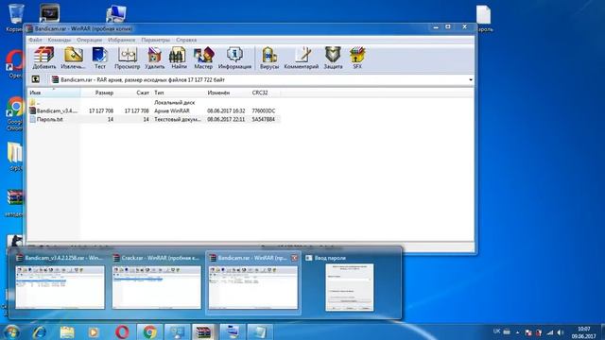Switch to Crack.rar WinRAR window preview
This screenshot has width=605, height=340.
[157, 282]
